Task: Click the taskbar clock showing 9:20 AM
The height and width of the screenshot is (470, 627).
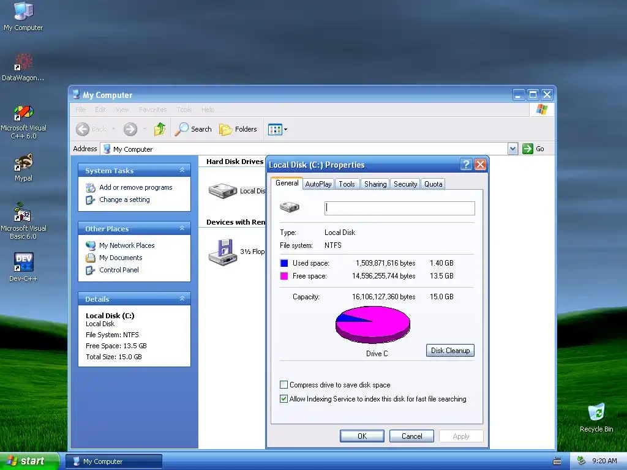Action: coord(604,461)
